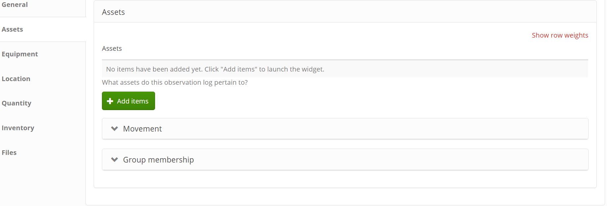Open the General tab
Viewport: 607px width, 206px height.
coord(15,5)
